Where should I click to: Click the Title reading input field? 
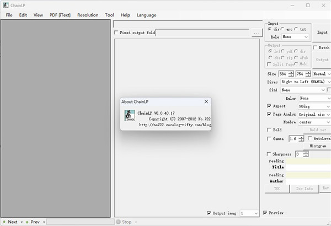[x=308, y=162]
